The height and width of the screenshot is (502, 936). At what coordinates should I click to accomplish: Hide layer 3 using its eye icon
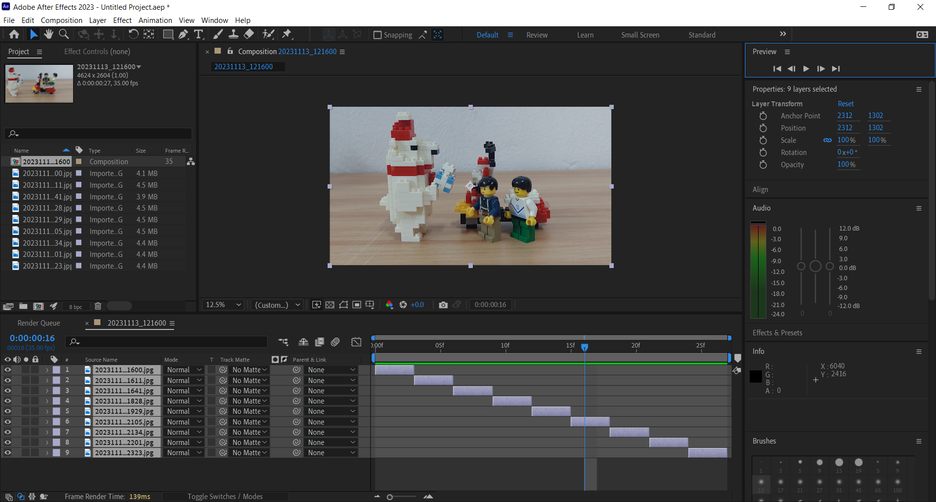click(x=7, y=390)
